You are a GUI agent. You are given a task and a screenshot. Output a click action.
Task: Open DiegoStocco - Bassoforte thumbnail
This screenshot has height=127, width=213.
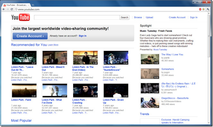tap(150, 103)
